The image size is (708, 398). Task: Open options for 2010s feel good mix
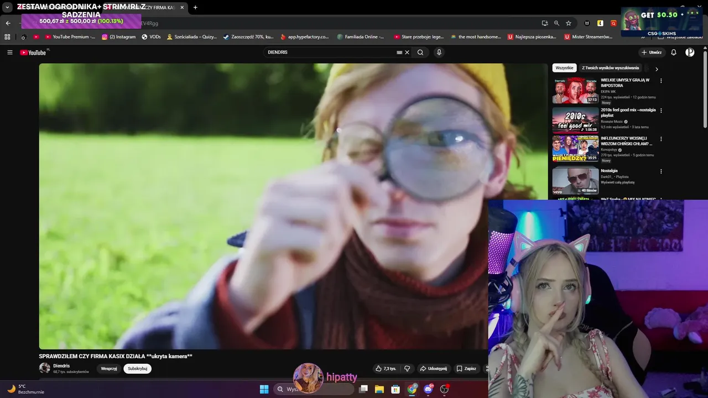click(661, 111)
